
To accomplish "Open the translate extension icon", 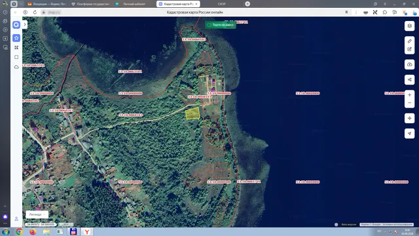I will point(395,12).
